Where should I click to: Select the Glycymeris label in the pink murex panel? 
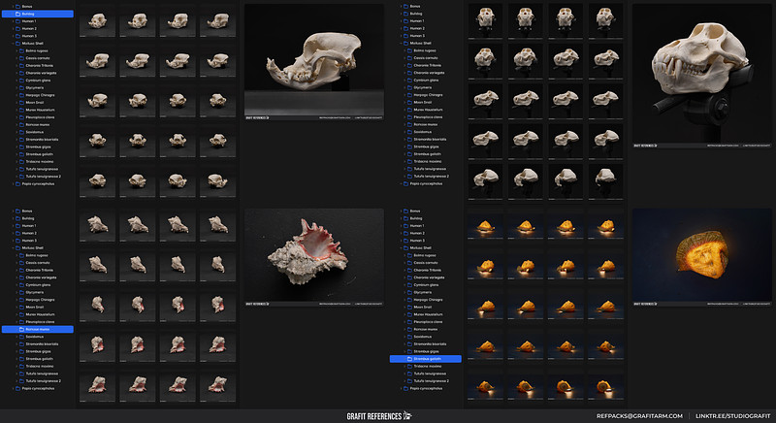35,292
